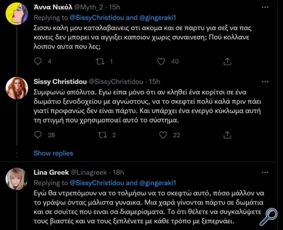Expand the Show replies link

(x=53, y=153)
